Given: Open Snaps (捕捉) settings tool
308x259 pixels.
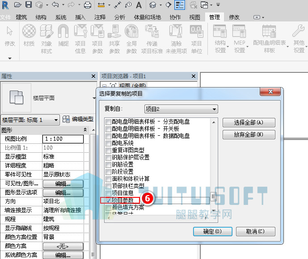Looking at the screenshot, I should coord(63,35).
